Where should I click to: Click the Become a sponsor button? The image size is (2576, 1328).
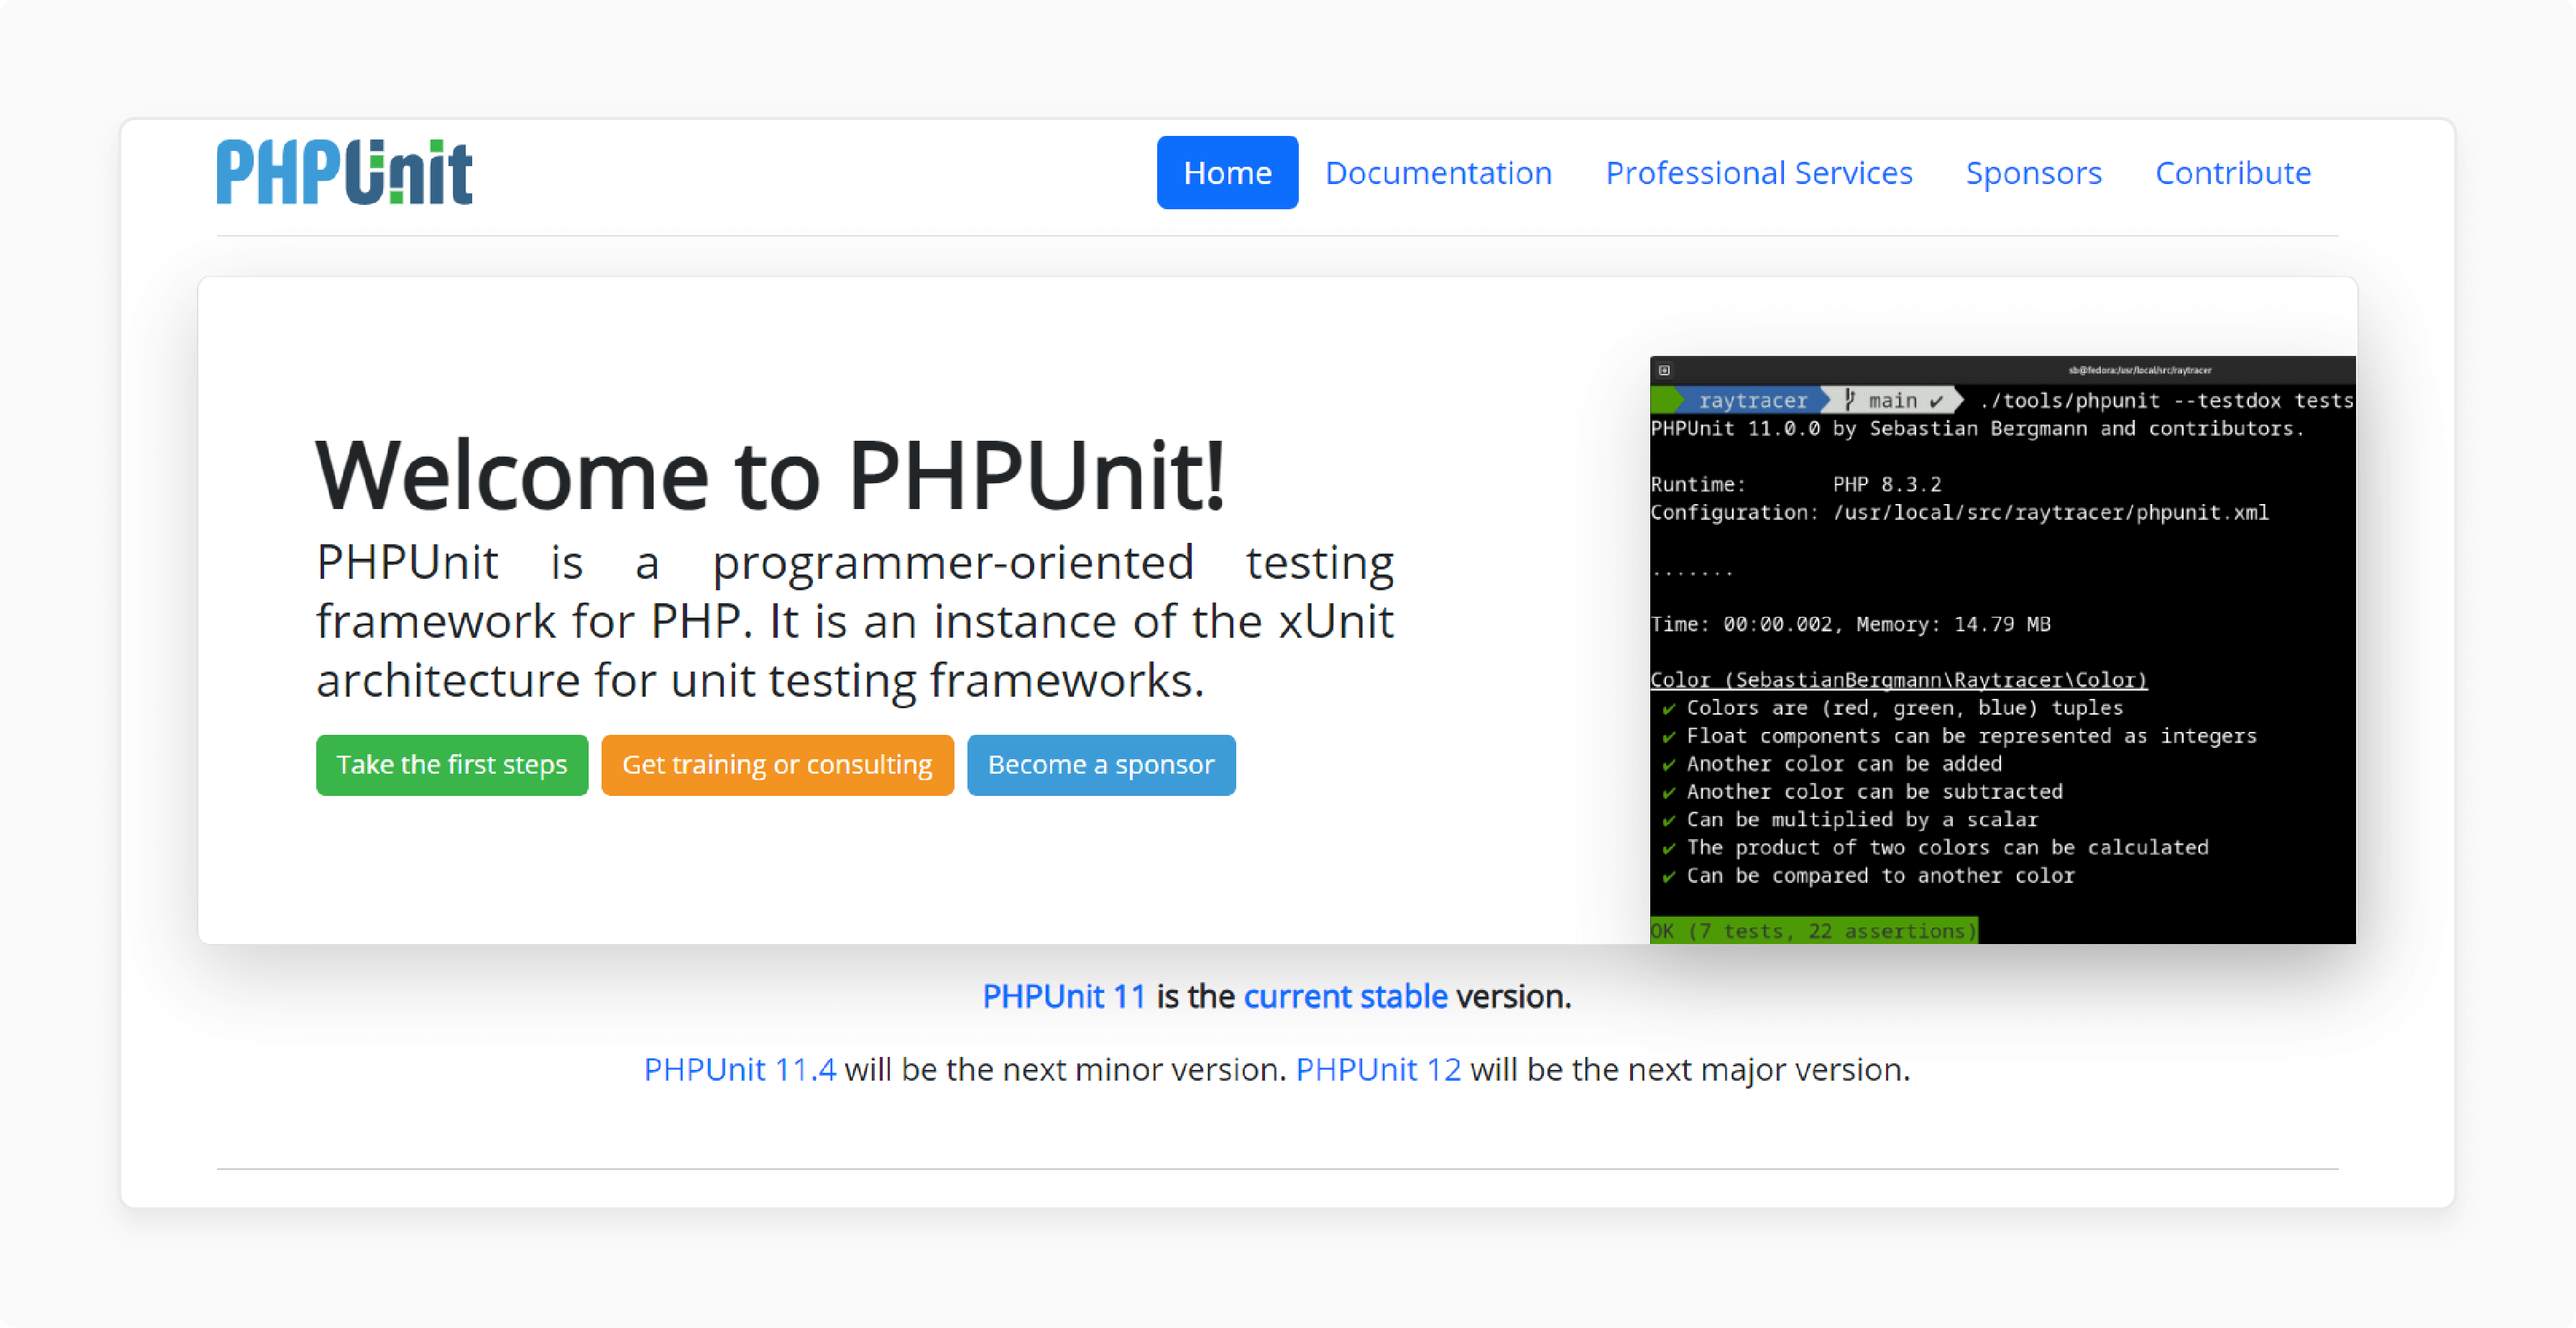coord(1101,765)
